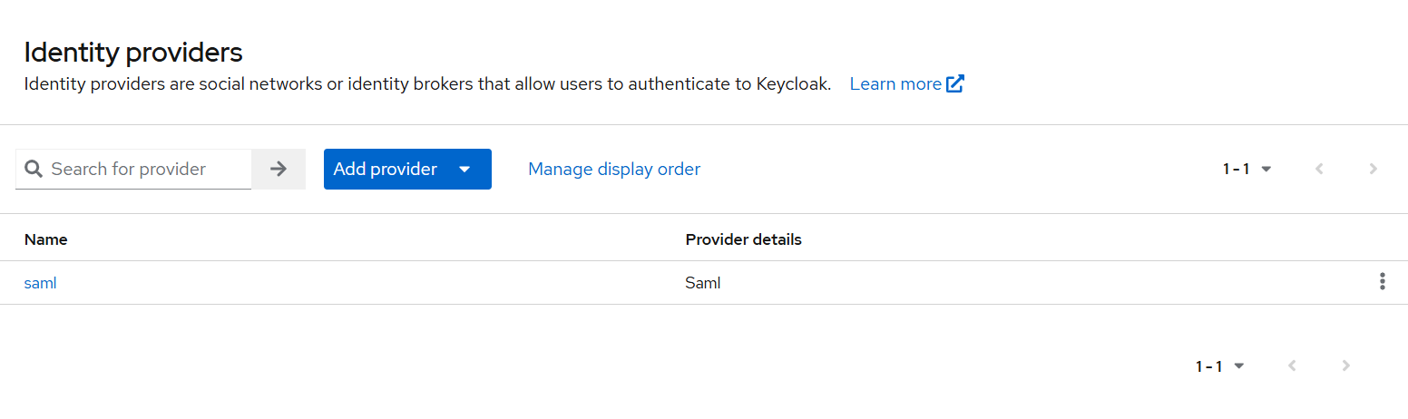Open the Learn more link
Viewport: 1408px width, 419px height.
(x=895, y=84)
